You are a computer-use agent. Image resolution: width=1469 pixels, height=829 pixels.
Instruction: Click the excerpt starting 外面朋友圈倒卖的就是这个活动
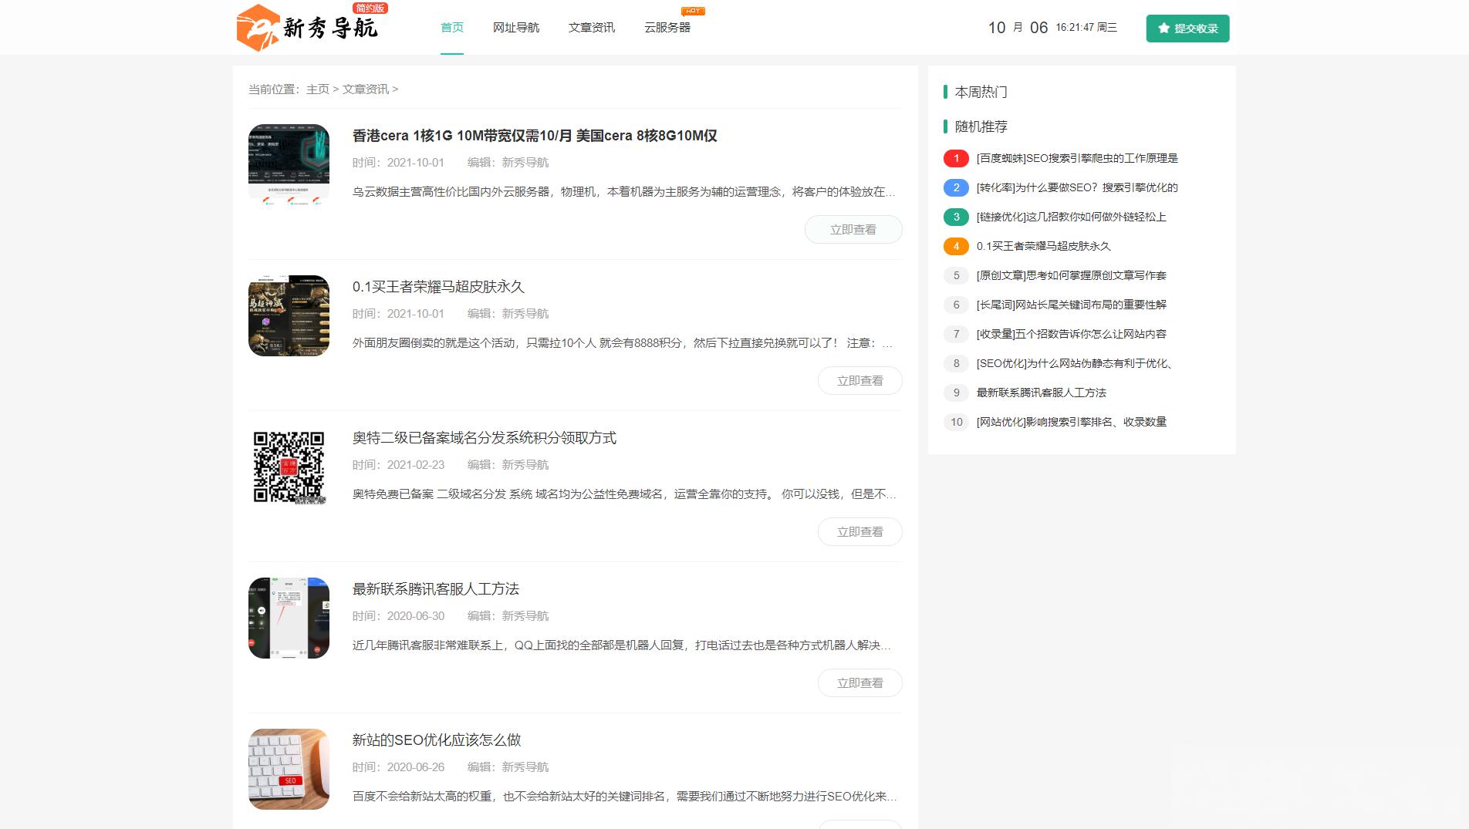[x=623, y=343]
